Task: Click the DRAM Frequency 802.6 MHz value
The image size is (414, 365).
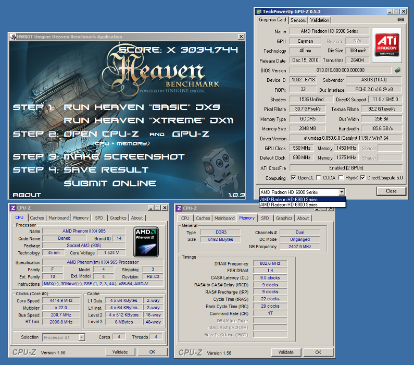Action: pos(270,263)
